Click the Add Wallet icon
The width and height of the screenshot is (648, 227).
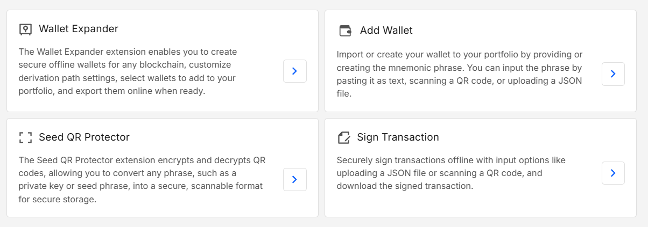click(x=345, y=31)
